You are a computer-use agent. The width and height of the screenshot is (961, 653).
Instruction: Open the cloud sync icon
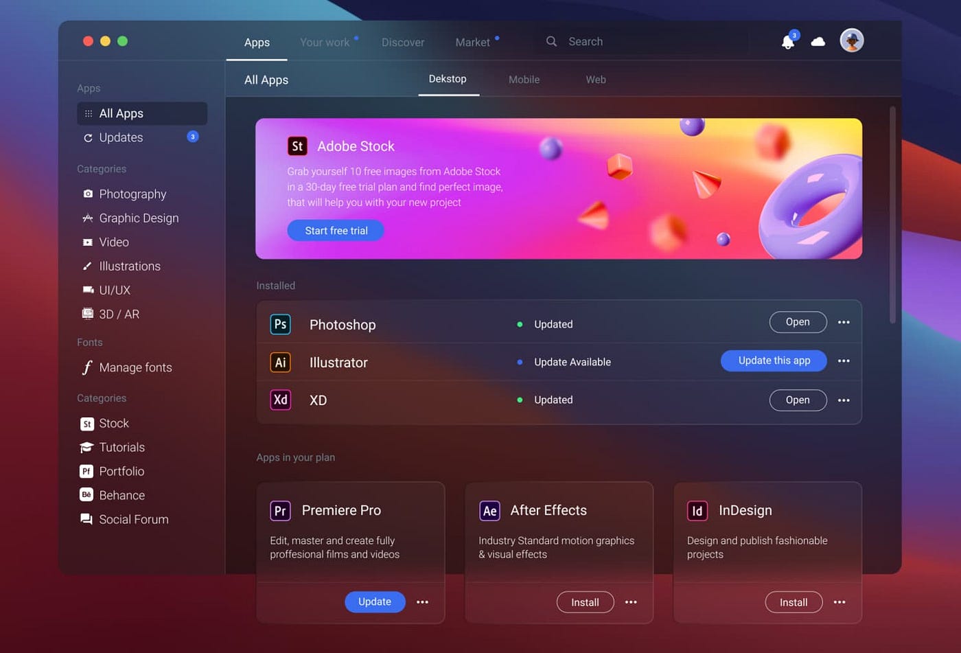(818, 42)
